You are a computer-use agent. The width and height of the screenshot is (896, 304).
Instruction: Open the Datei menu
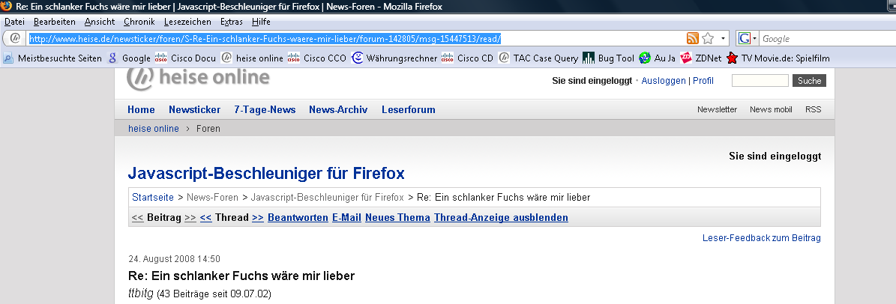click(x=14, y=22)
